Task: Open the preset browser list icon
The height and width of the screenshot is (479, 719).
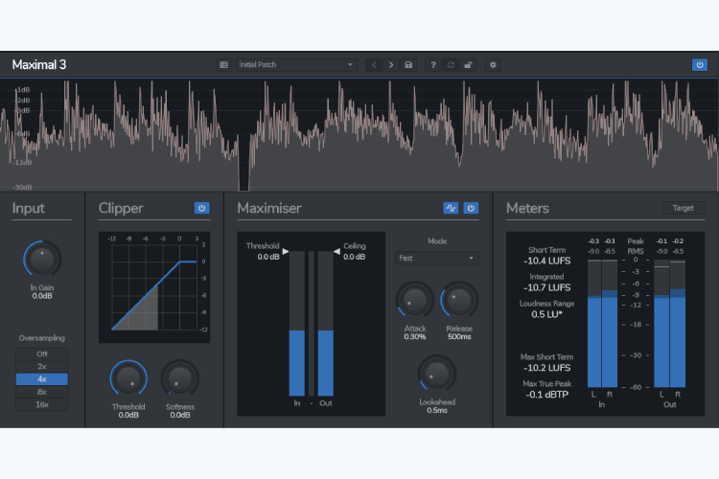Action: click(x=223, y=65)
